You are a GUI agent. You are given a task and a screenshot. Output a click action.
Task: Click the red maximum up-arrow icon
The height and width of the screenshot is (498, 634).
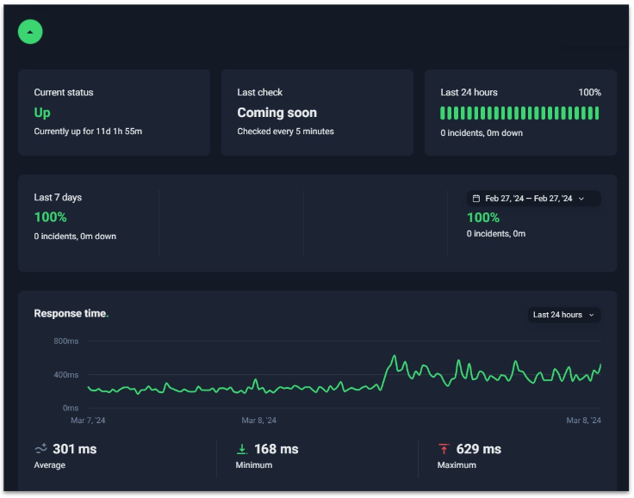point(444,449)
